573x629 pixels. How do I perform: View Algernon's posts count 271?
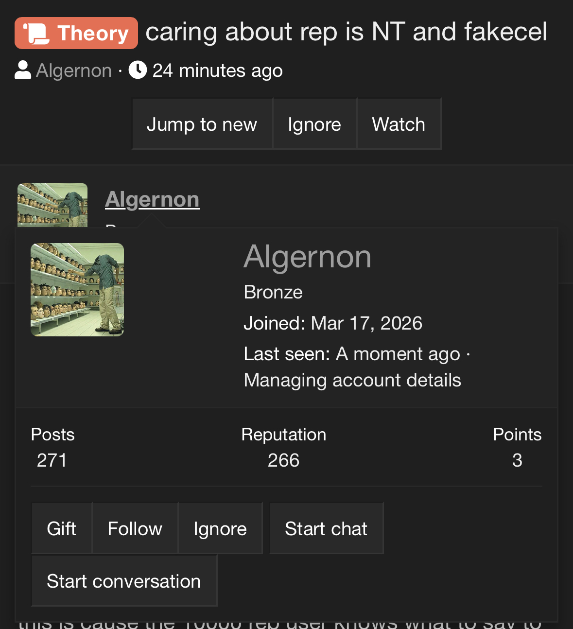52,460
